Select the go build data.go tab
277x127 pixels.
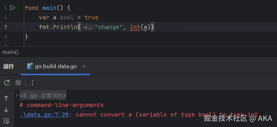point(56,66)
